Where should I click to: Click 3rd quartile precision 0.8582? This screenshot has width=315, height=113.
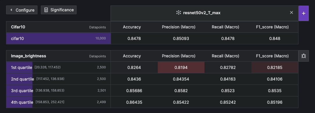(181, 91)
